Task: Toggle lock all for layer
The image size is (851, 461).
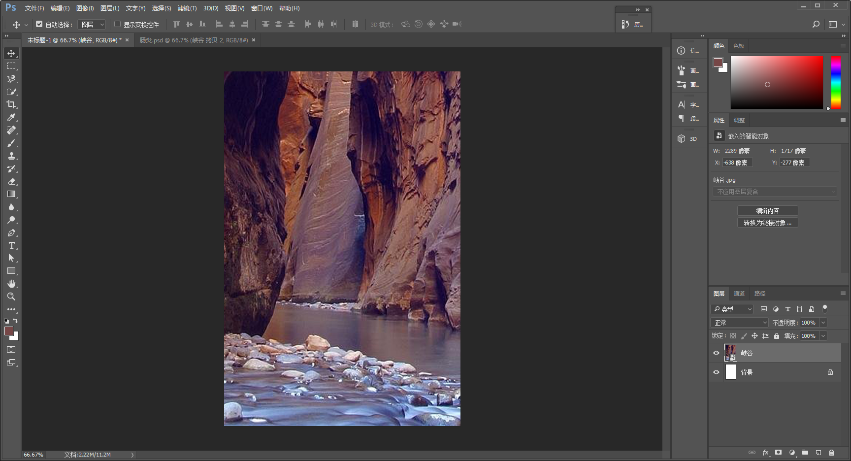Action: pyautogui.click(x=777, y=336)
